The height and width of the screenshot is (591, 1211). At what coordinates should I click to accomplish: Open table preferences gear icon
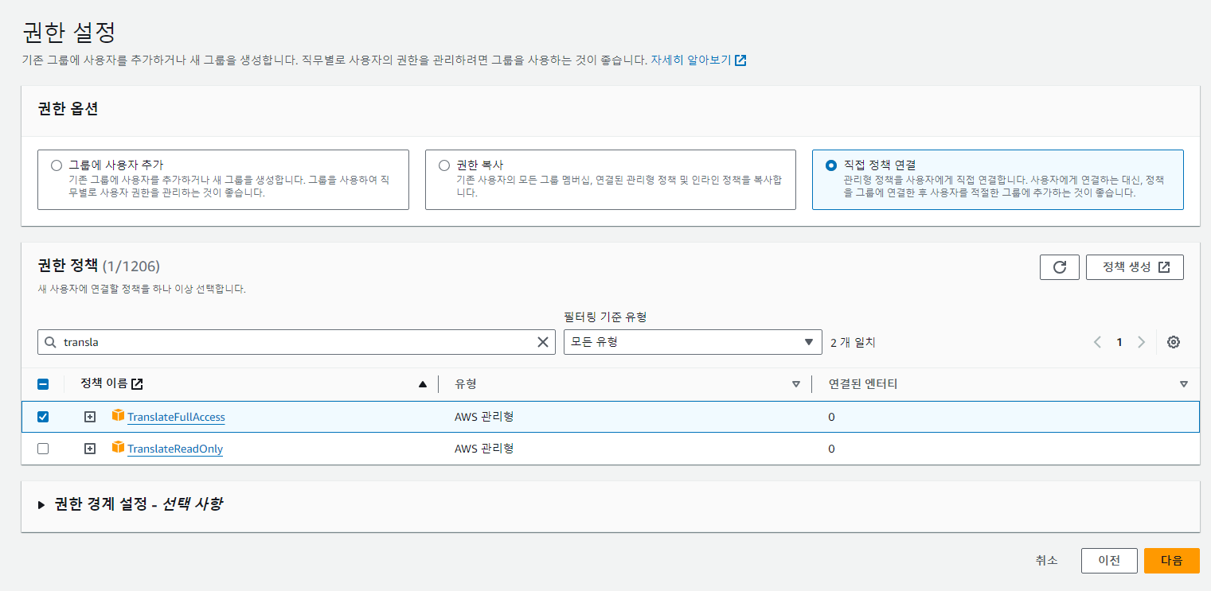[1173, 342]
